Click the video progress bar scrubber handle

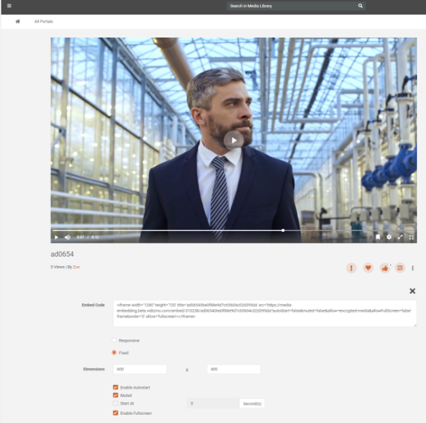pyautogui.click(x=283, y=230)
